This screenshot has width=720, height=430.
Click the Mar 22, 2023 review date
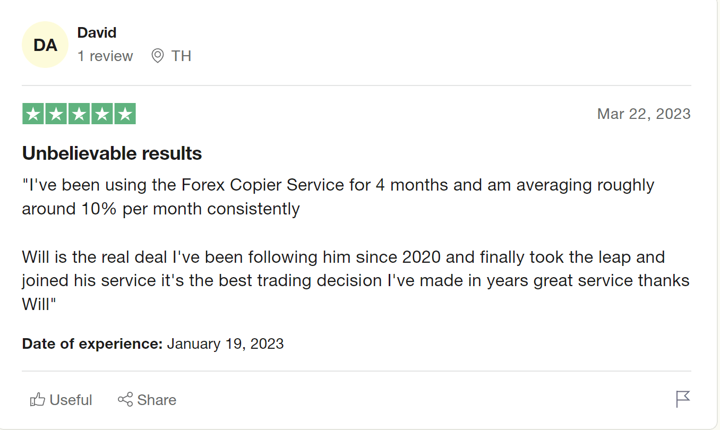(644, 114)
